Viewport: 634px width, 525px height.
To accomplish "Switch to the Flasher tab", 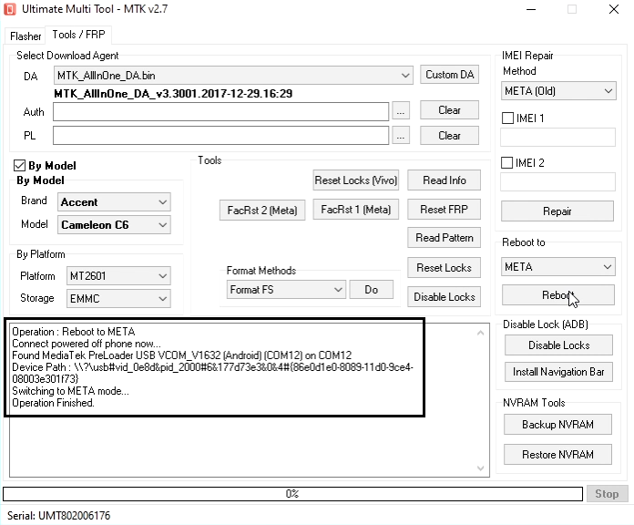I will point(26,36).
